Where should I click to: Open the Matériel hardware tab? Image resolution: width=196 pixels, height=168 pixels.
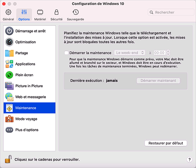coord(40,15)
